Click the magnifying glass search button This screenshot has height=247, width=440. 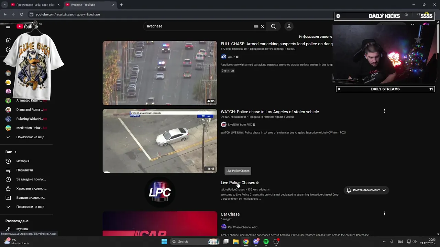pos(273,26)
